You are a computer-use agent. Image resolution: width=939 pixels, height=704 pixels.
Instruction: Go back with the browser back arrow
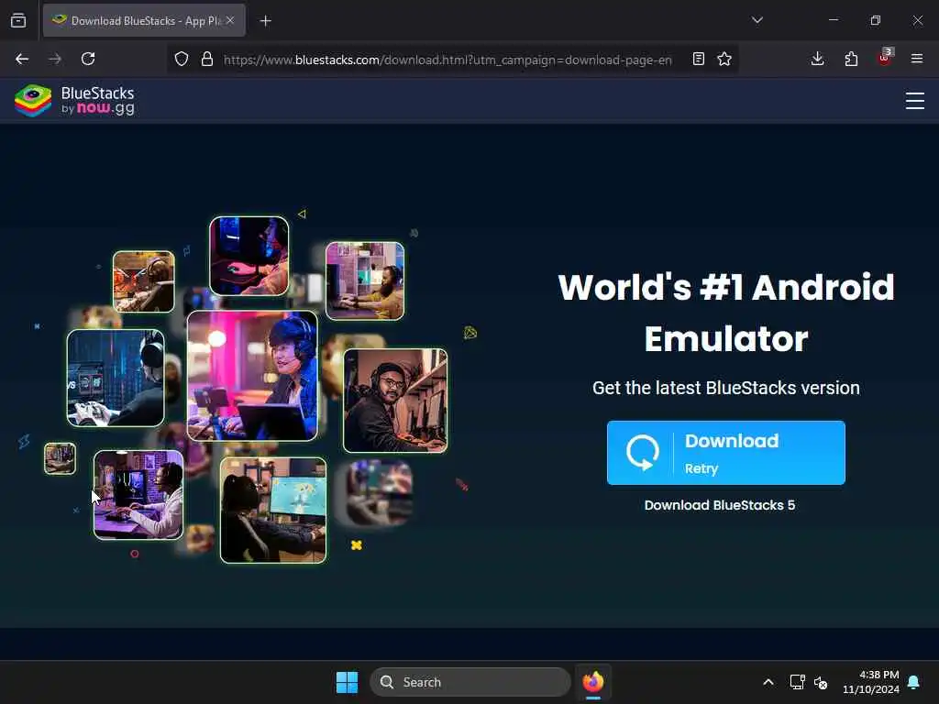tap(22, 59)
